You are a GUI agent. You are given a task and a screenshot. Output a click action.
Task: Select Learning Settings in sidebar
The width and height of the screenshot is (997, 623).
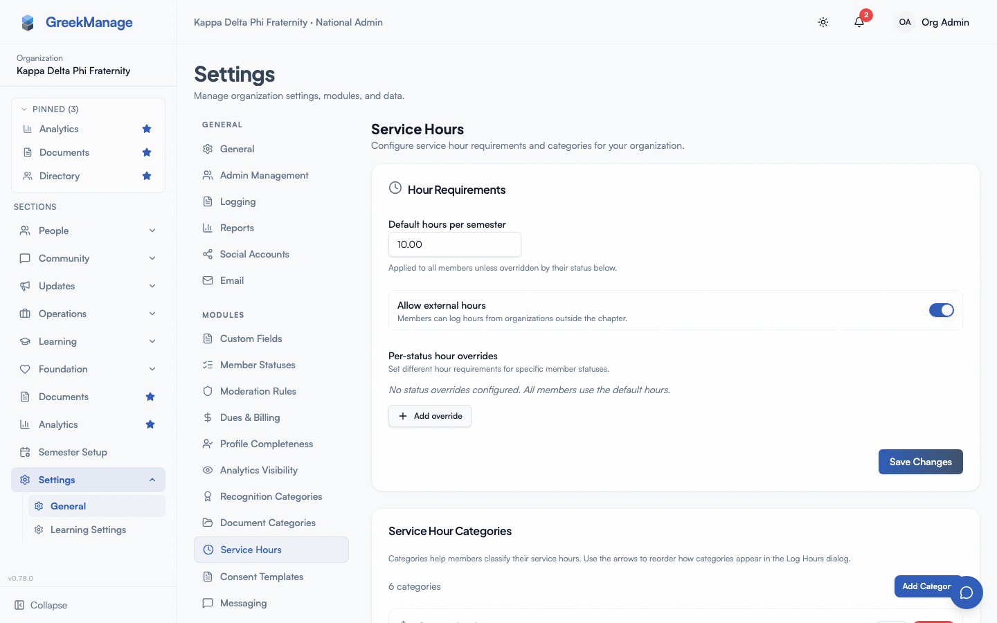click(x=97, y=530)
